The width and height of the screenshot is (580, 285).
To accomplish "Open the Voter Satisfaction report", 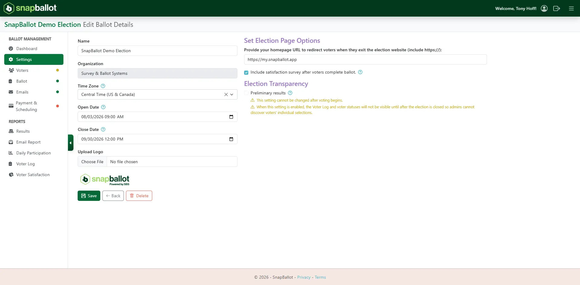I will 34,175.
